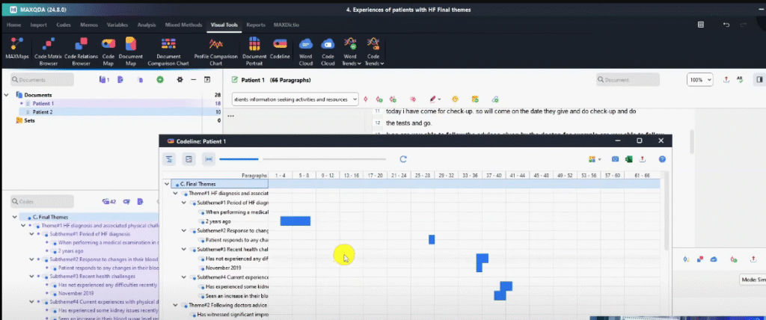Collapse Theme#1 row in Codeline
This screenshot has width=766, height=320.
[175, 194]
